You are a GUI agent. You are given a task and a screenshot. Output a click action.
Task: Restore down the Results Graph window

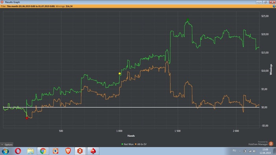tap(265, 2)
